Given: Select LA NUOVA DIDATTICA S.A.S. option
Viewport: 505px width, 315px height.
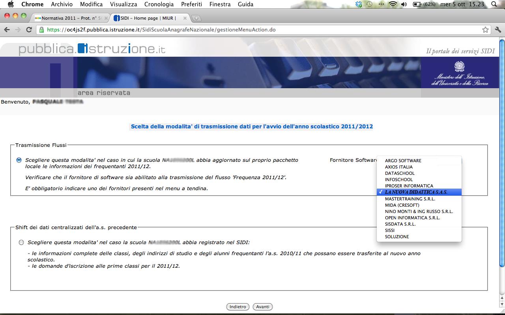Looking at the screenshot, I should click(419, 192).
